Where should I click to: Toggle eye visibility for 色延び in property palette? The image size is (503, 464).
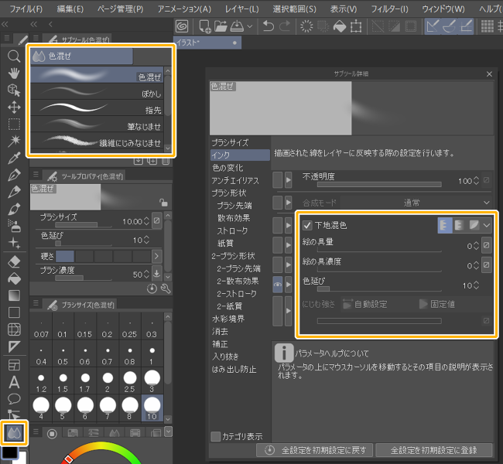278,285
